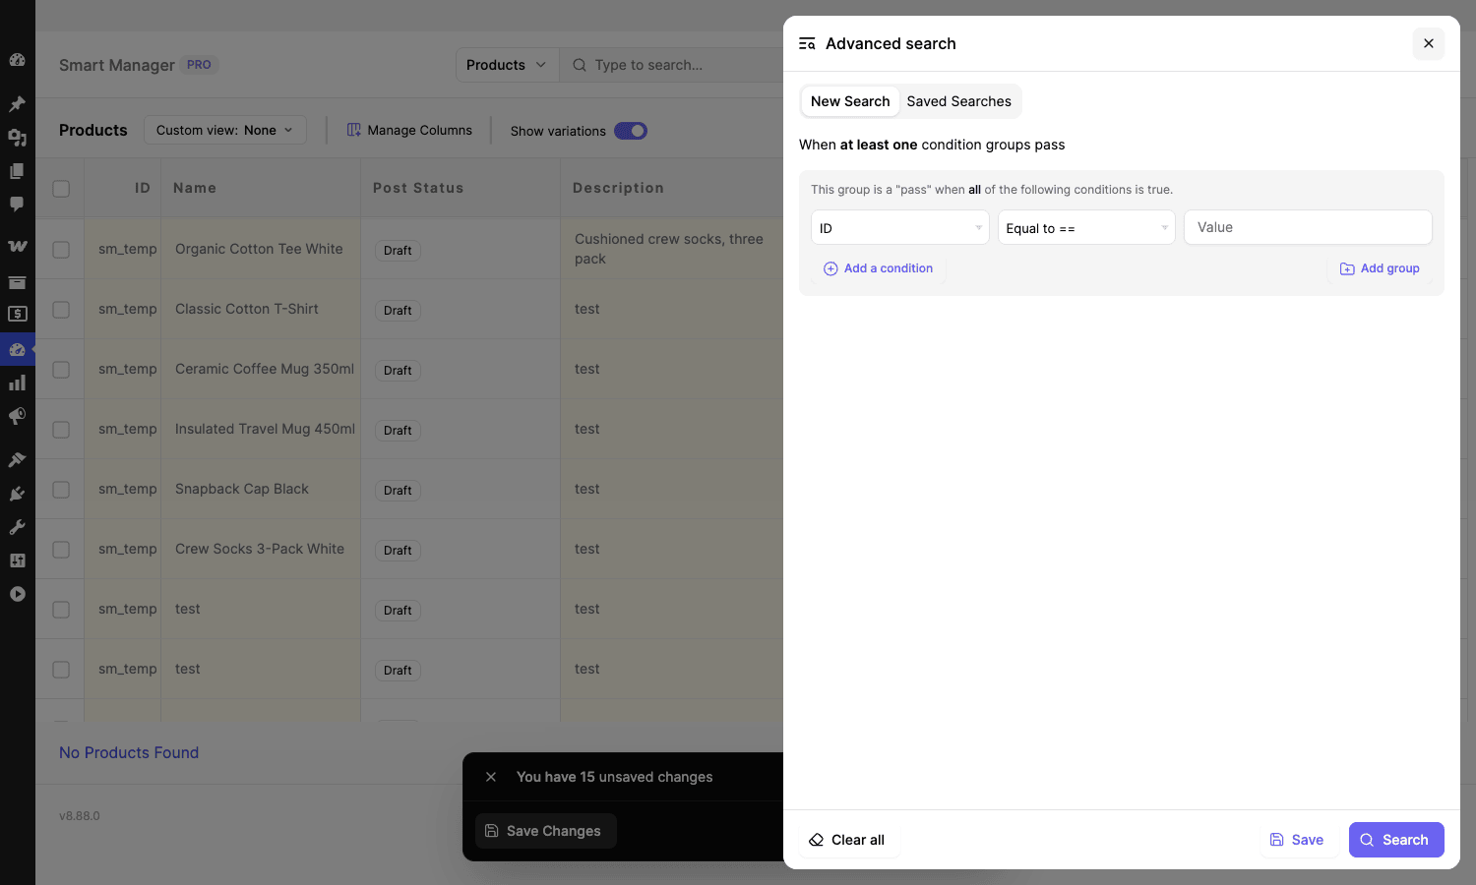Open the Marketing megaphone sidebar icon
Screen dimensions: 1476x885
coord(17,417)
